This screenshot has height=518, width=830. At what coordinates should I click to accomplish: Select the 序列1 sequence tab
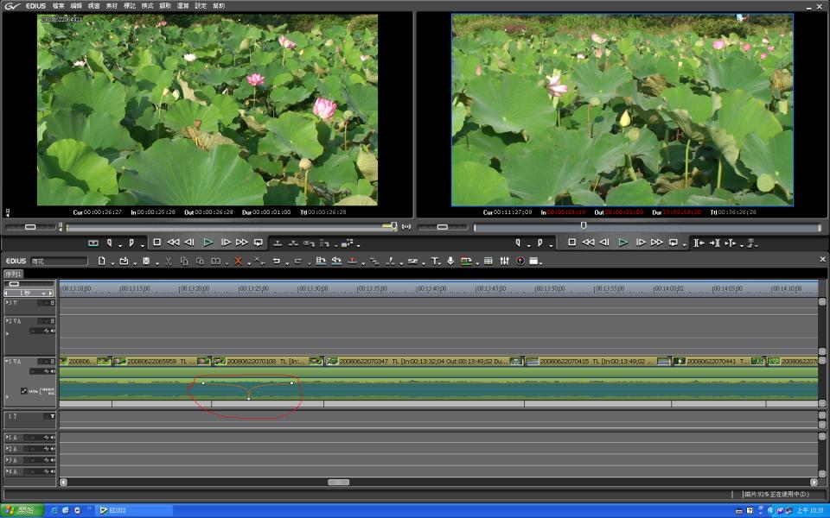click(14, 274)
